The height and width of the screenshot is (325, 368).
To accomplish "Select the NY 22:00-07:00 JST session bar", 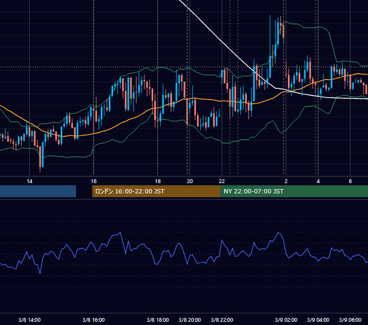I will pyautogui.click(x=294, y=191).
